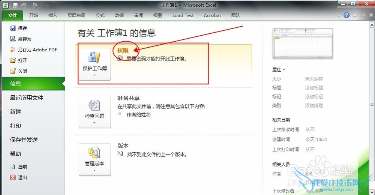Click the 相关日期 heading
This screenshot has height=195, width=375.
tap(281, 120)
